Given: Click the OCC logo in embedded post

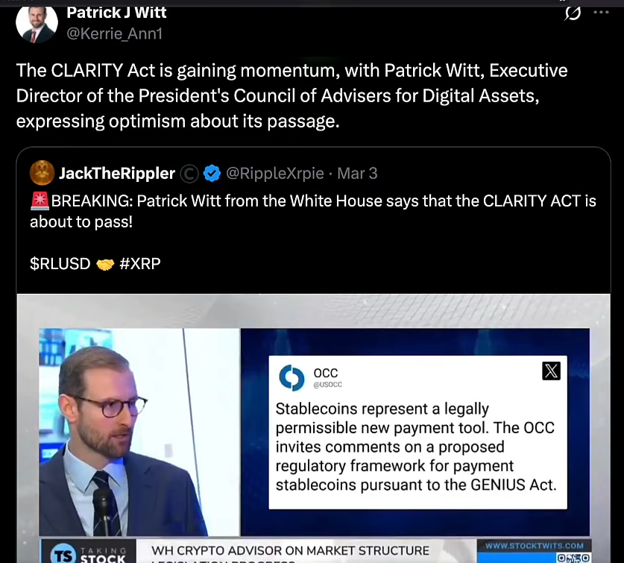Looking at the screenshot, I should pos(291,377).
